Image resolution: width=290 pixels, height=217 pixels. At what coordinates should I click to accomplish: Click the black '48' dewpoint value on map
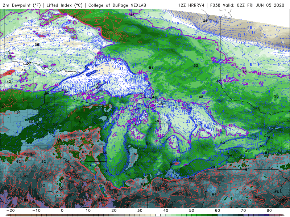click(x=201, y=97)
